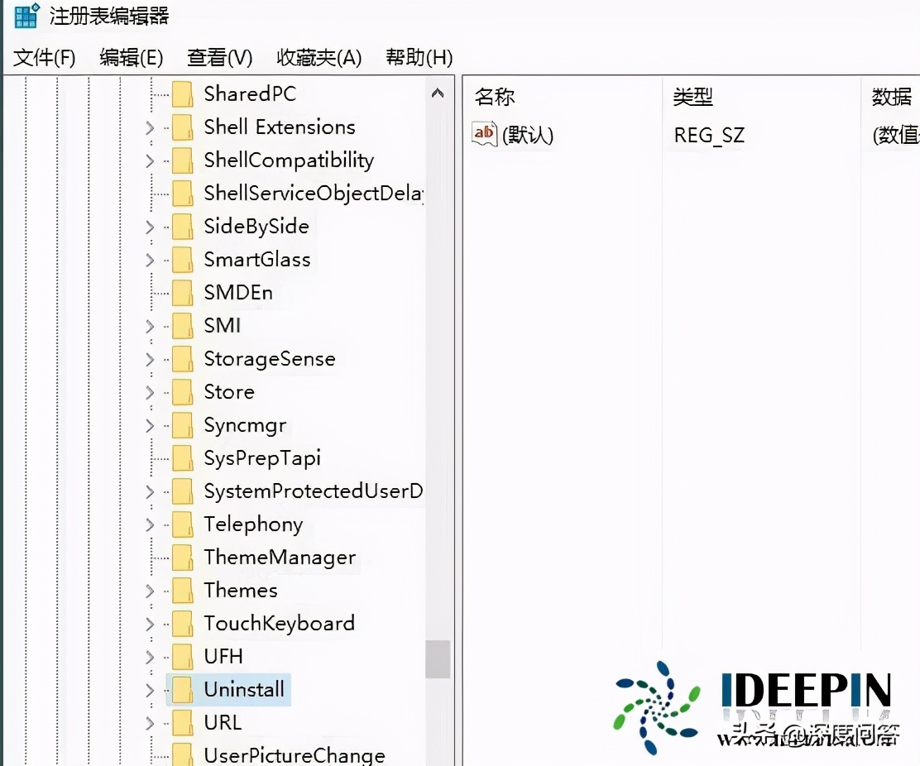Screen dimensions: 920x766
Task: Open the 收藏夹(A) menu
Action: (319, 58)
